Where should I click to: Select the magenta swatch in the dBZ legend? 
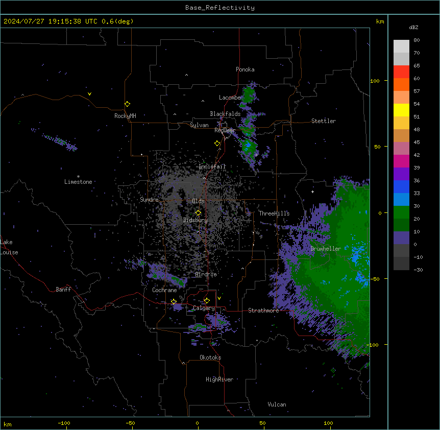[401, 161]
